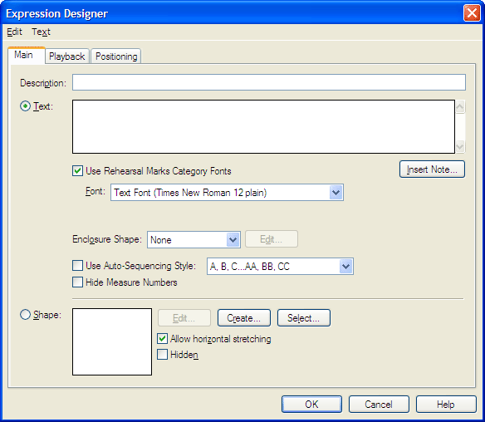Screen dimensions: 485x422
Task: Click the Create shape button
Action: pyautogui.click(x=243, y=317)
